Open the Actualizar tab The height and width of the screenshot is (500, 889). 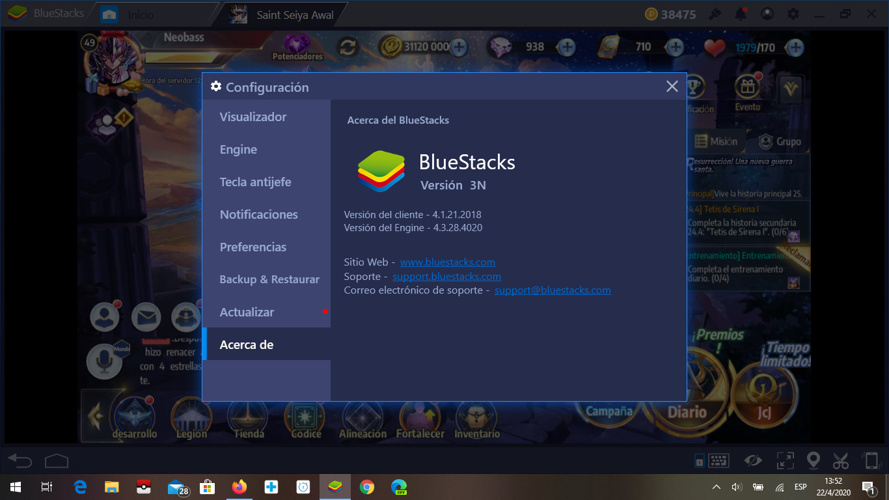pyautogui.click(x=266, y=312)
